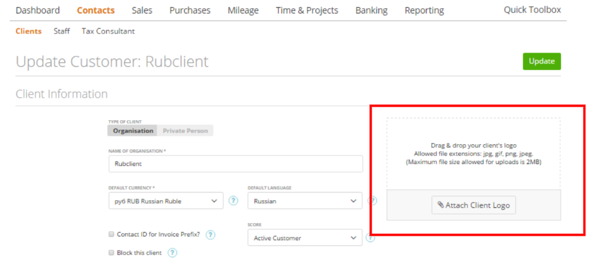Open the Default Currency dropdown
Image resolution: width=592 pixels, height=270 pixels.
click(166, 201)
